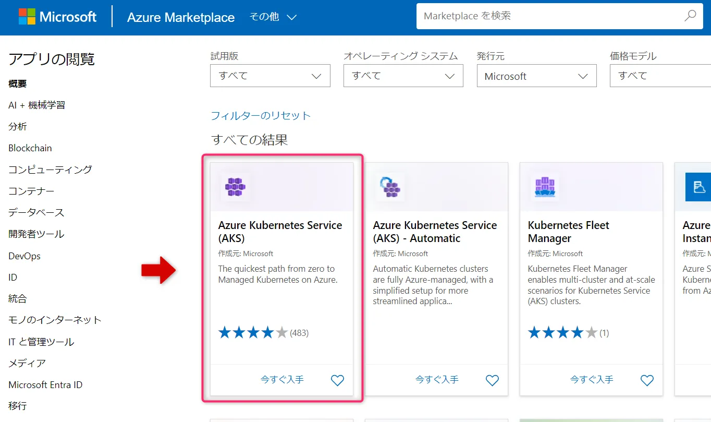The width and height of the screenshot is (711, 422).
Task: Open Azure Kubernetes Service (AKS) - Automatic title
Action: [x=435, y=232]
